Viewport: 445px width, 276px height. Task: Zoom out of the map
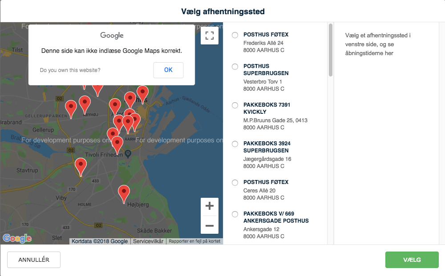(x=209, y=226)
